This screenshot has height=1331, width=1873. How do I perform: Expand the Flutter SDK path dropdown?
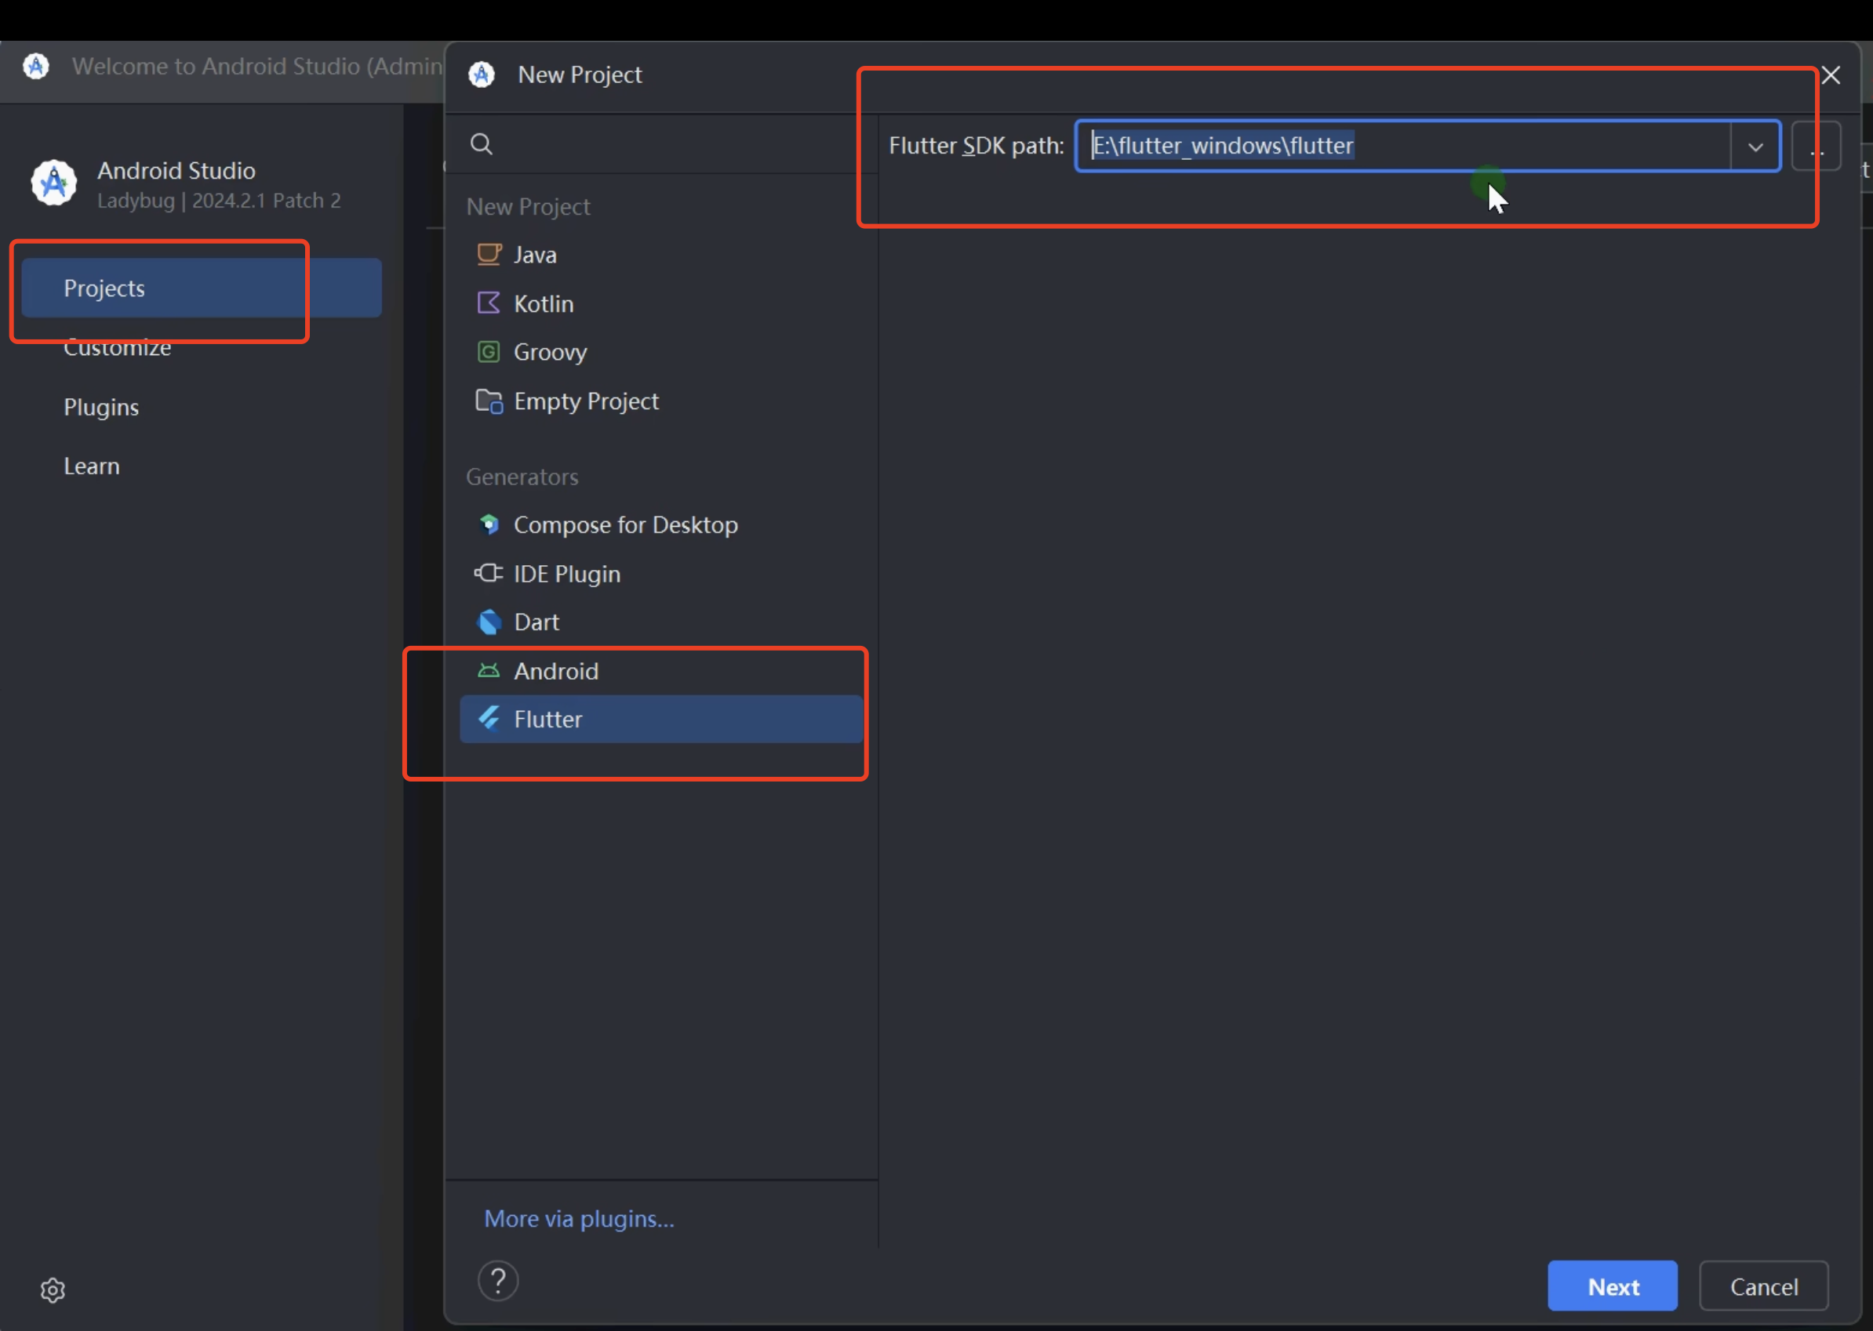1755,147
